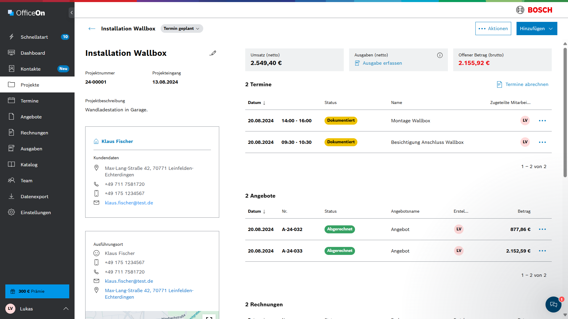Click the back arrow next to Installation Wallbox

[92, 29]
